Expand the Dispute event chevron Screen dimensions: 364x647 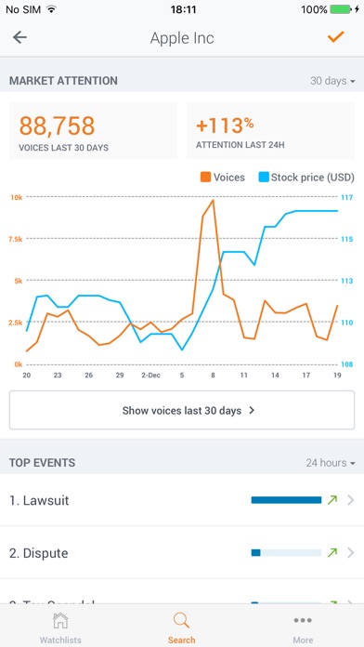tap(351, 553)
